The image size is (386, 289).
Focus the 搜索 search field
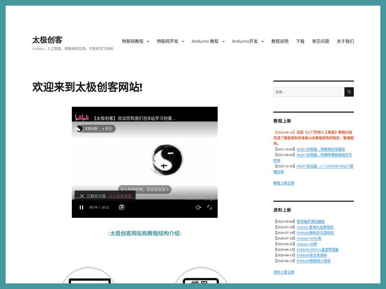pyautogui.click(x=309, y=92)
